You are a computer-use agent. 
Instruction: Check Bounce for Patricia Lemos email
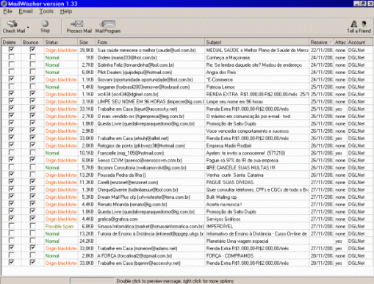tap(32, 87)
